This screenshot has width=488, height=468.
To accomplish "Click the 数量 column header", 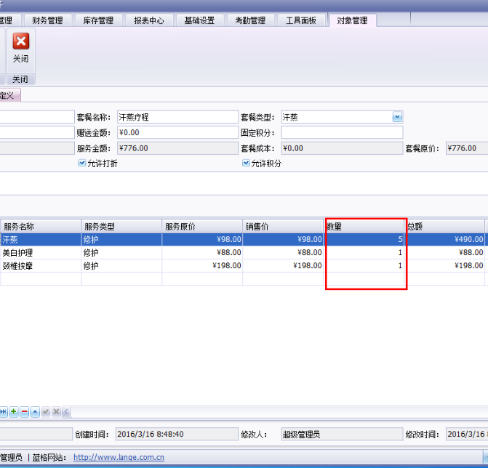I will coord(364,227).
